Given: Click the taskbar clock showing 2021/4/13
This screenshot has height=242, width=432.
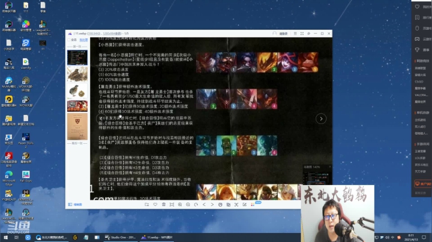Looking at the screenshot, I should 411,237.
